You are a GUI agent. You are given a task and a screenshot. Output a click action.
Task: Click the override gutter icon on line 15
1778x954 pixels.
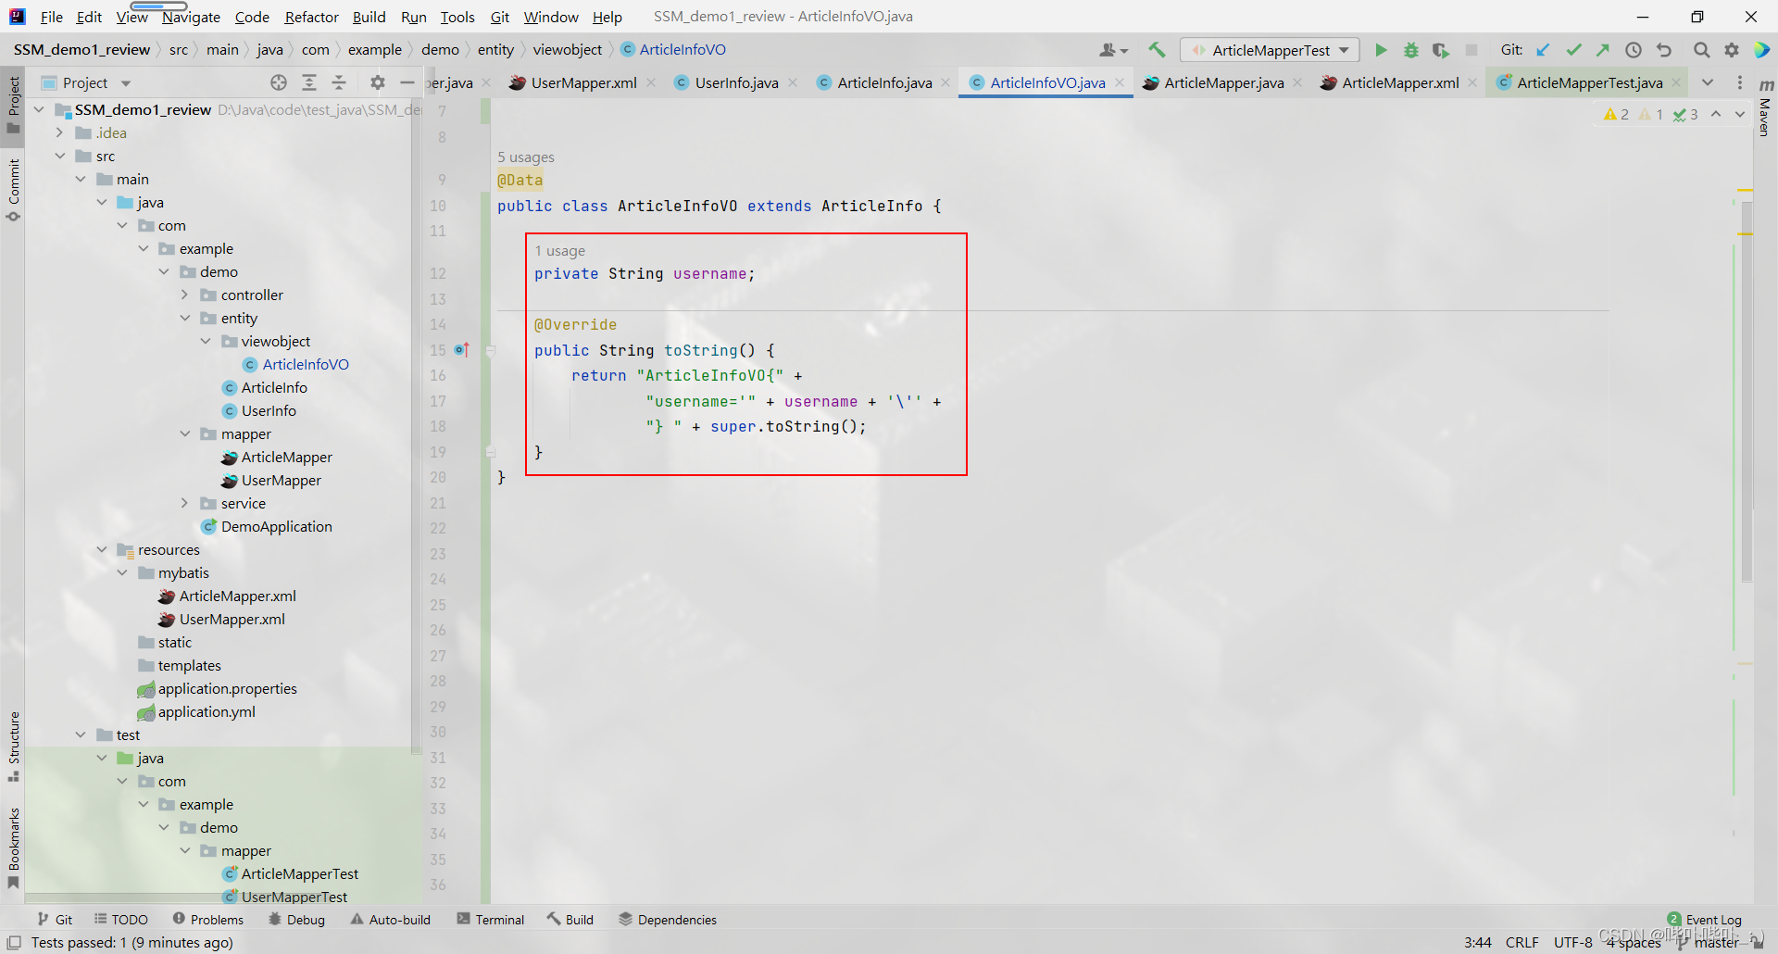(461, 350)
